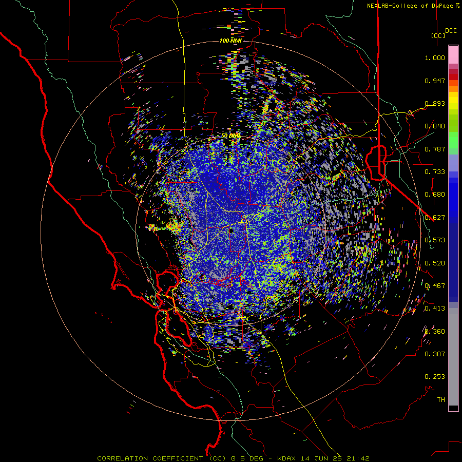Click the TH label at legend bottom
The height and width of the screenshot is (462, 462).
tap(441, 400)
